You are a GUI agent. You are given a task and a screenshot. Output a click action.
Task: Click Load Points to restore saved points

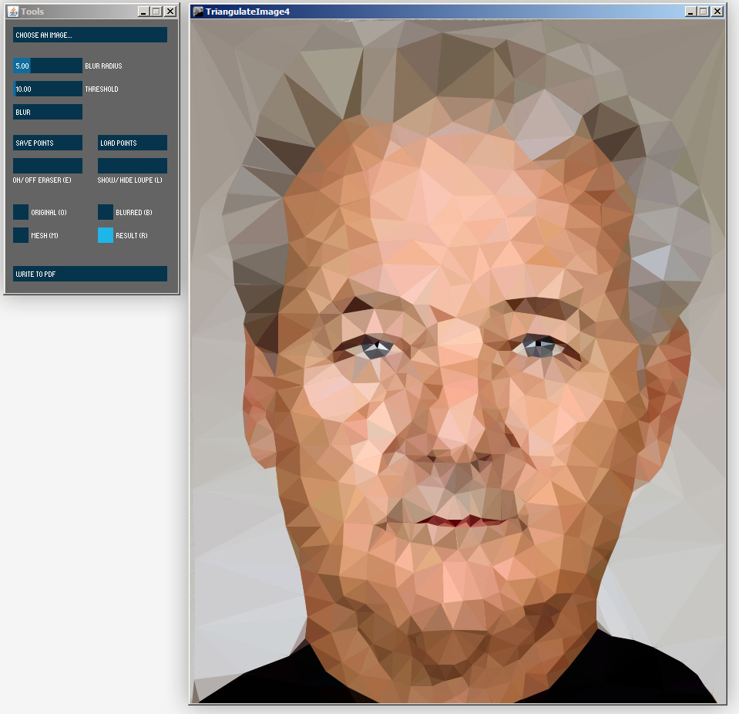coord(132,143)
